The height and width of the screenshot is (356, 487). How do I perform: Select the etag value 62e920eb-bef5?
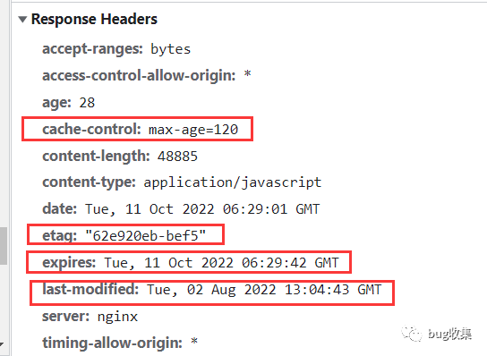coord(145,236)
